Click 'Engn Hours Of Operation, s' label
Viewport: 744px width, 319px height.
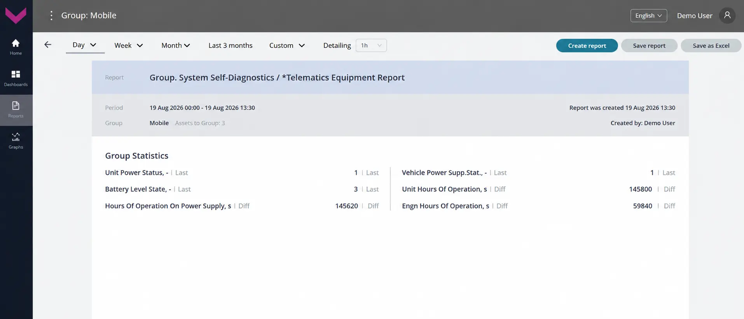445,206
